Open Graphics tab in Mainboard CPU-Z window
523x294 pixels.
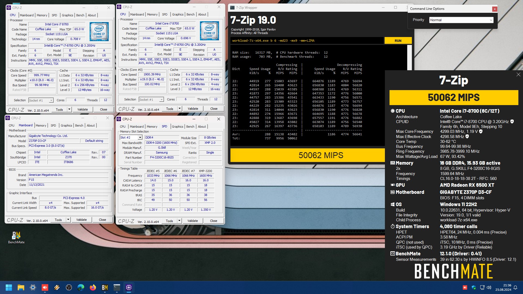click(x=66, y=125)
